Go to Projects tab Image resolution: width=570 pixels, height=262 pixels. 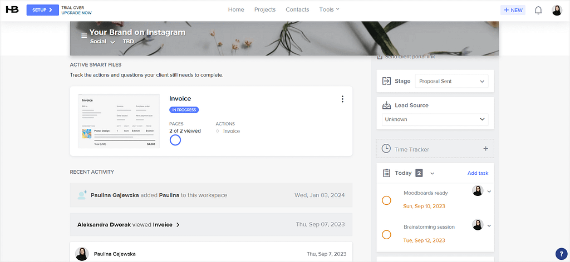pos(264,9)
